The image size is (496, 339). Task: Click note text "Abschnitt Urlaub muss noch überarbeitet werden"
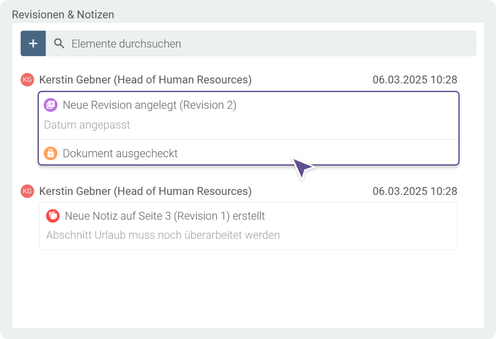point(163,235)
